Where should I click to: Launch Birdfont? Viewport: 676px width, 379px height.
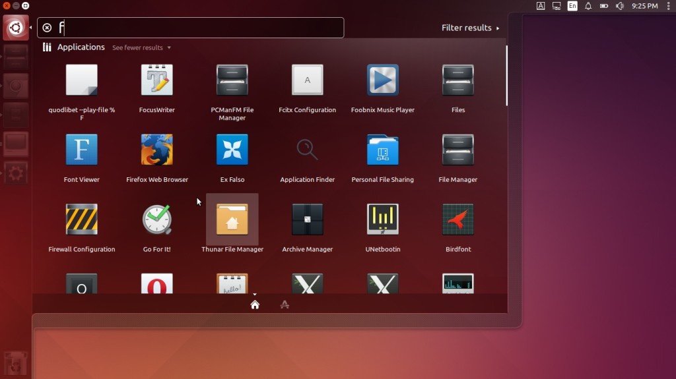458,219
